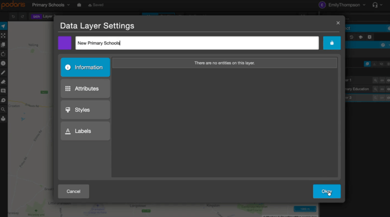The image size is (390, 217).
Task: Click the link icon on Primary Education row
Action: click(x=382, y=89)
